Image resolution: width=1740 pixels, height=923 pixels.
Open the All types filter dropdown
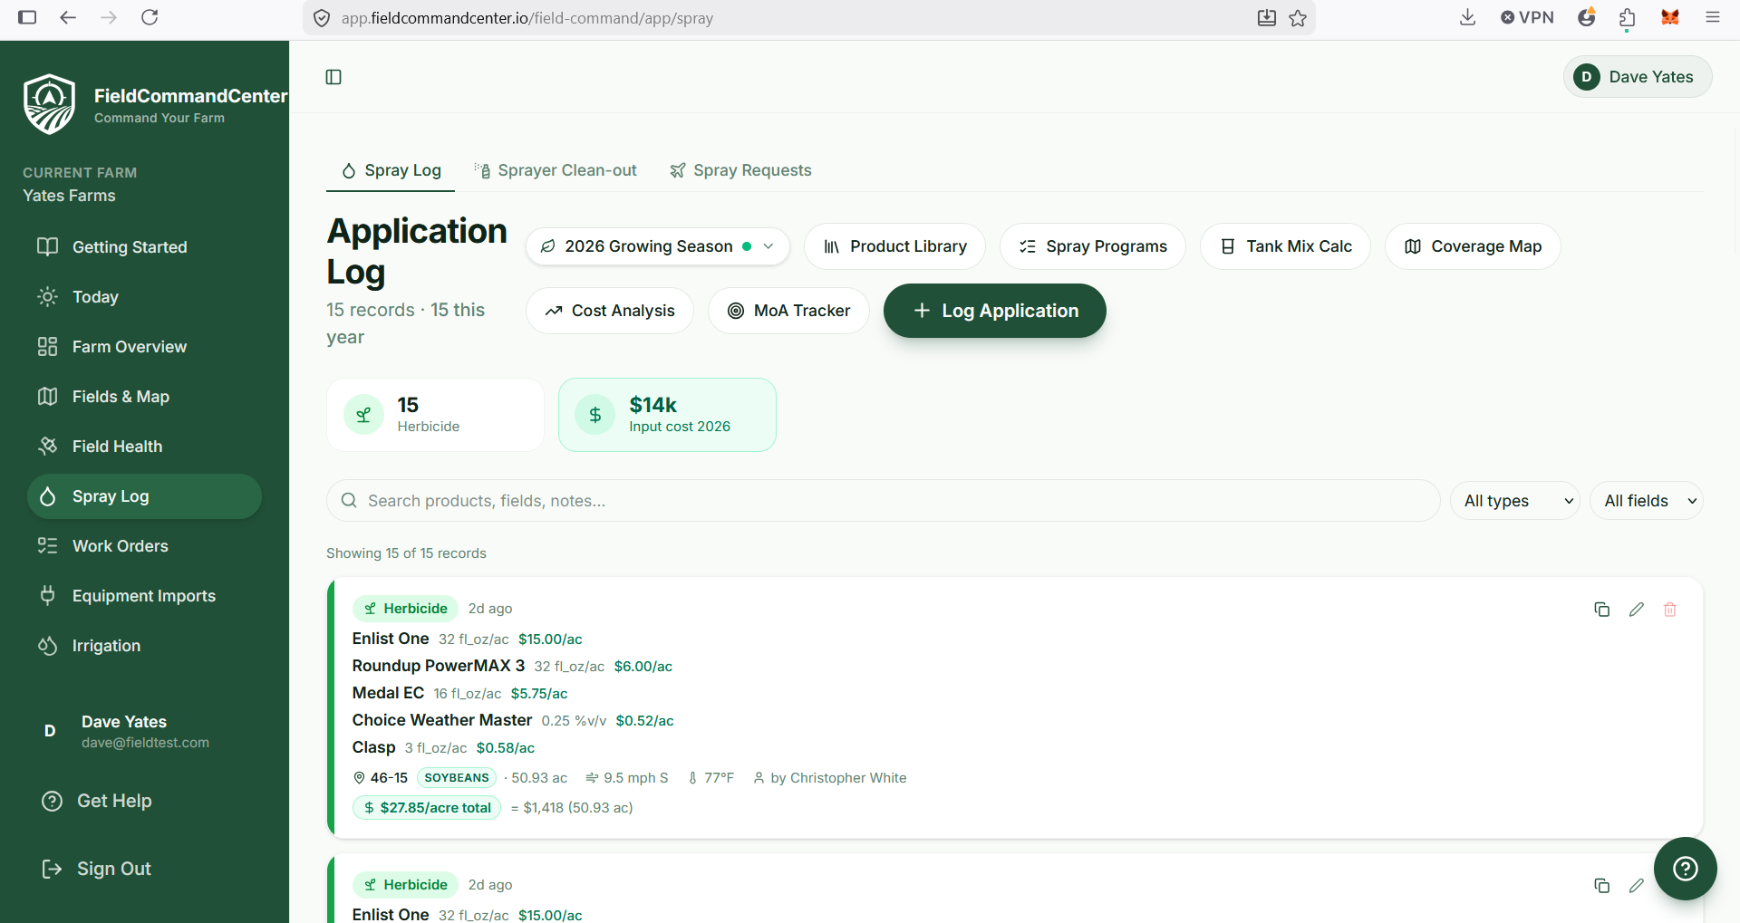1515,501
